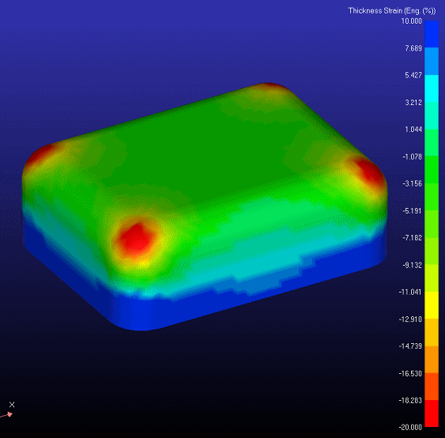Select the green -1.078 legend band

(x=432, y=170)
